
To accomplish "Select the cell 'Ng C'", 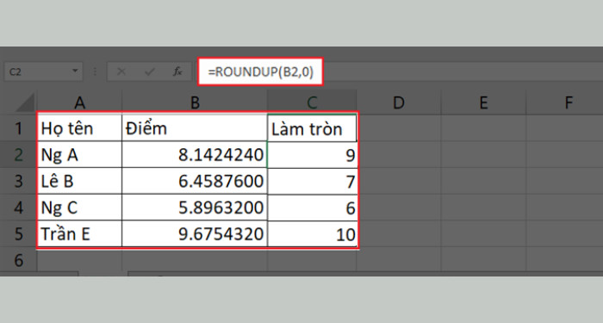I will point(79,208).
